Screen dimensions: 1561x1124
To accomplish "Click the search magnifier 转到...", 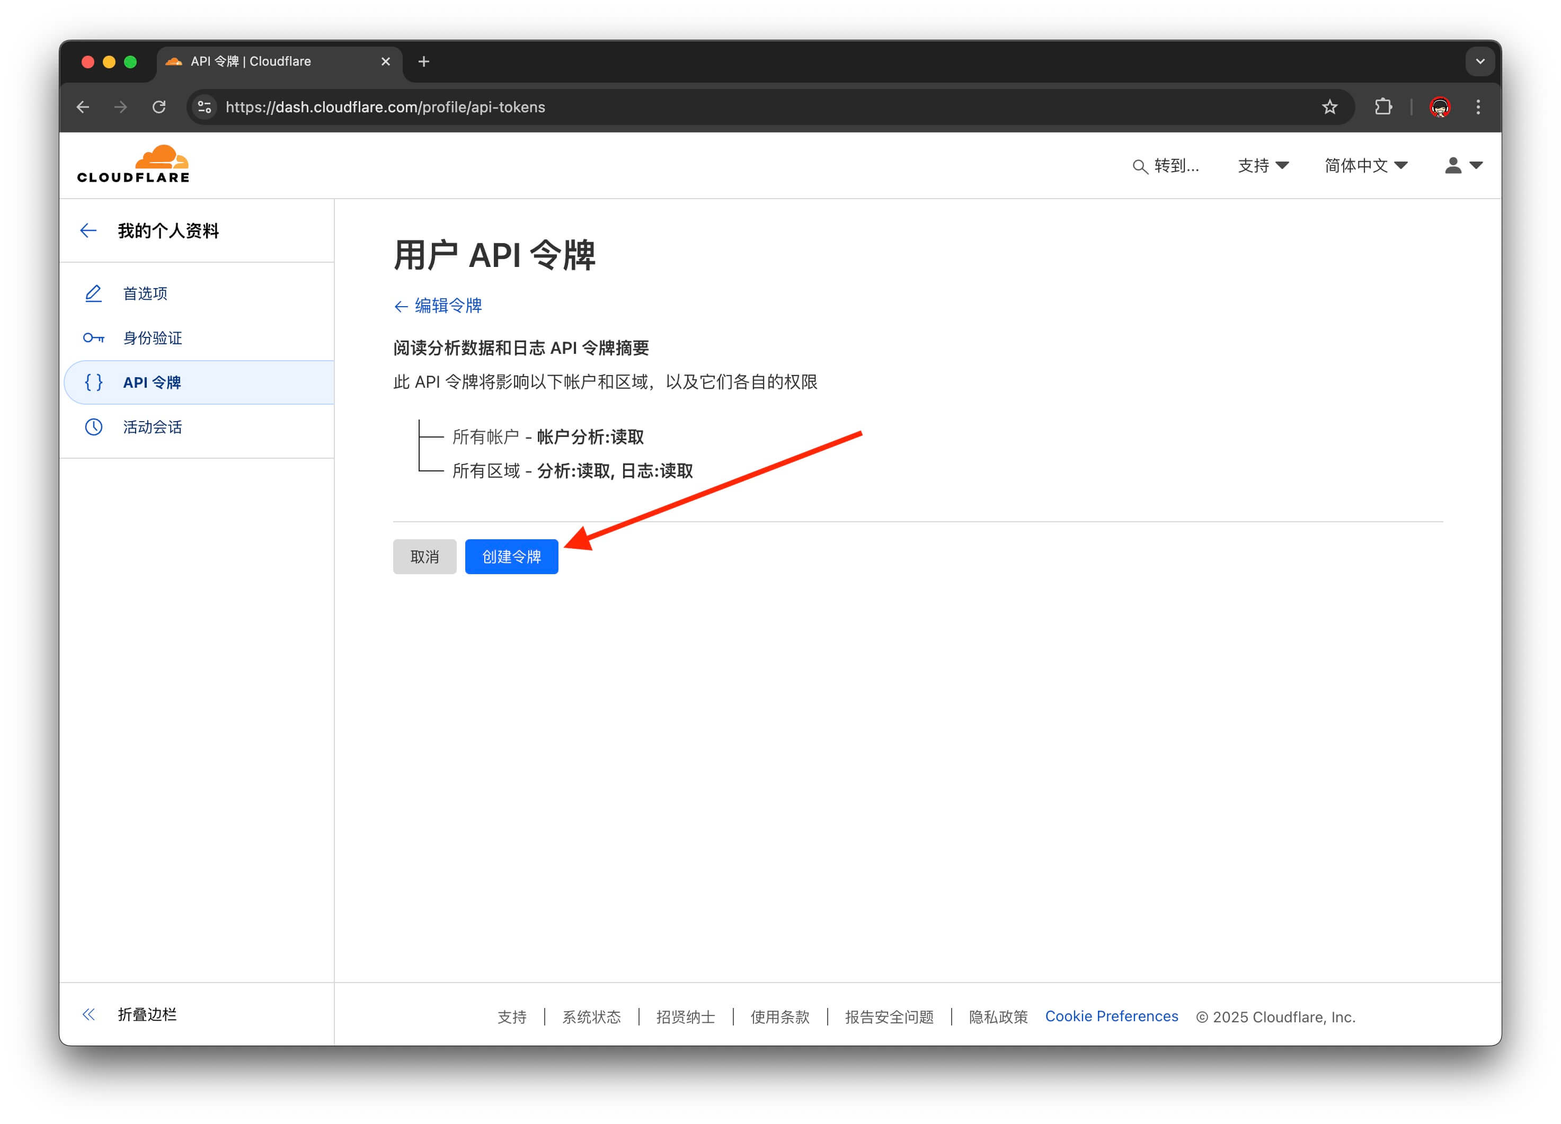I will (1165, 166).
